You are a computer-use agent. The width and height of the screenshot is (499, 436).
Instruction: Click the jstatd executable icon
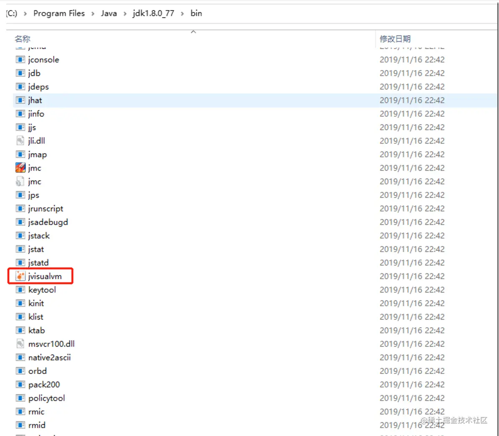(20, 262)
